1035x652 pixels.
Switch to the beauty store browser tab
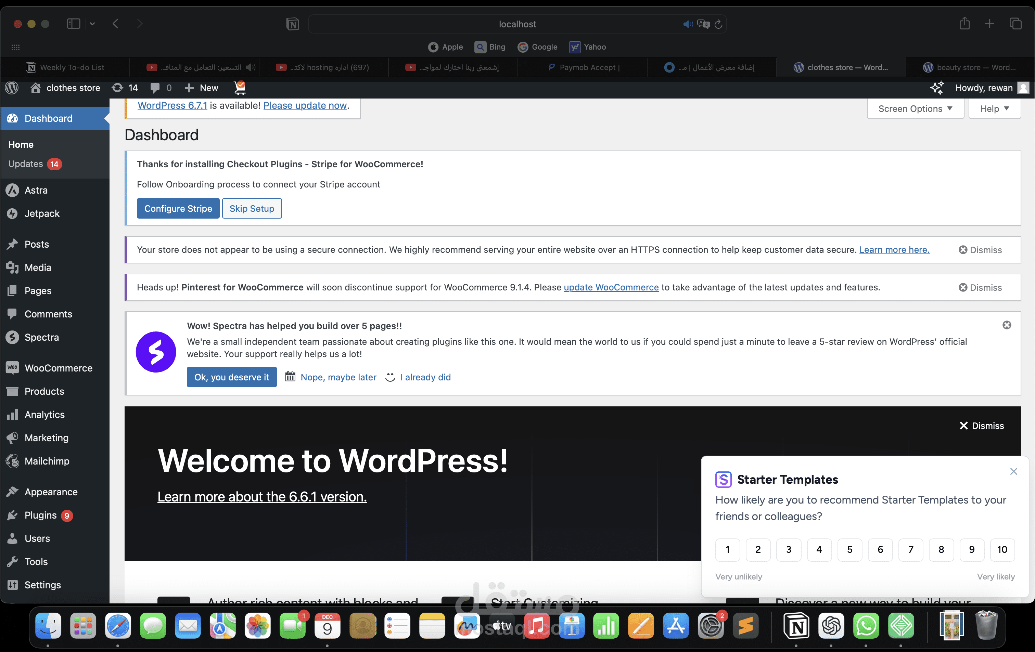pos(970,67)
